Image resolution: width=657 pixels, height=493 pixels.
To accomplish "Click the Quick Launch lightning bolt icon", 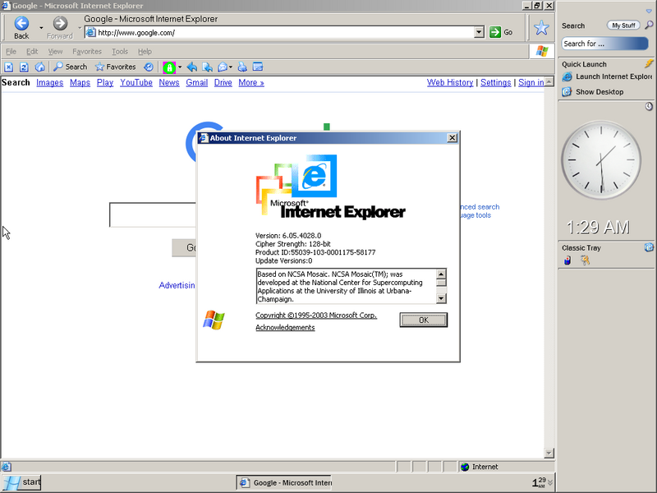I will point(649,64).
